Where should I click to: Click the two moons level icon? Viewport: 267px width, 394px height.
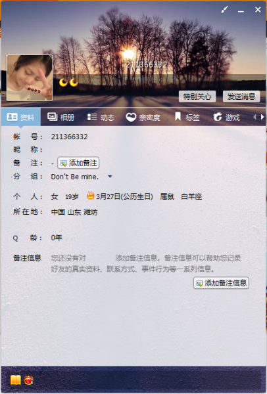click(68, 82)
